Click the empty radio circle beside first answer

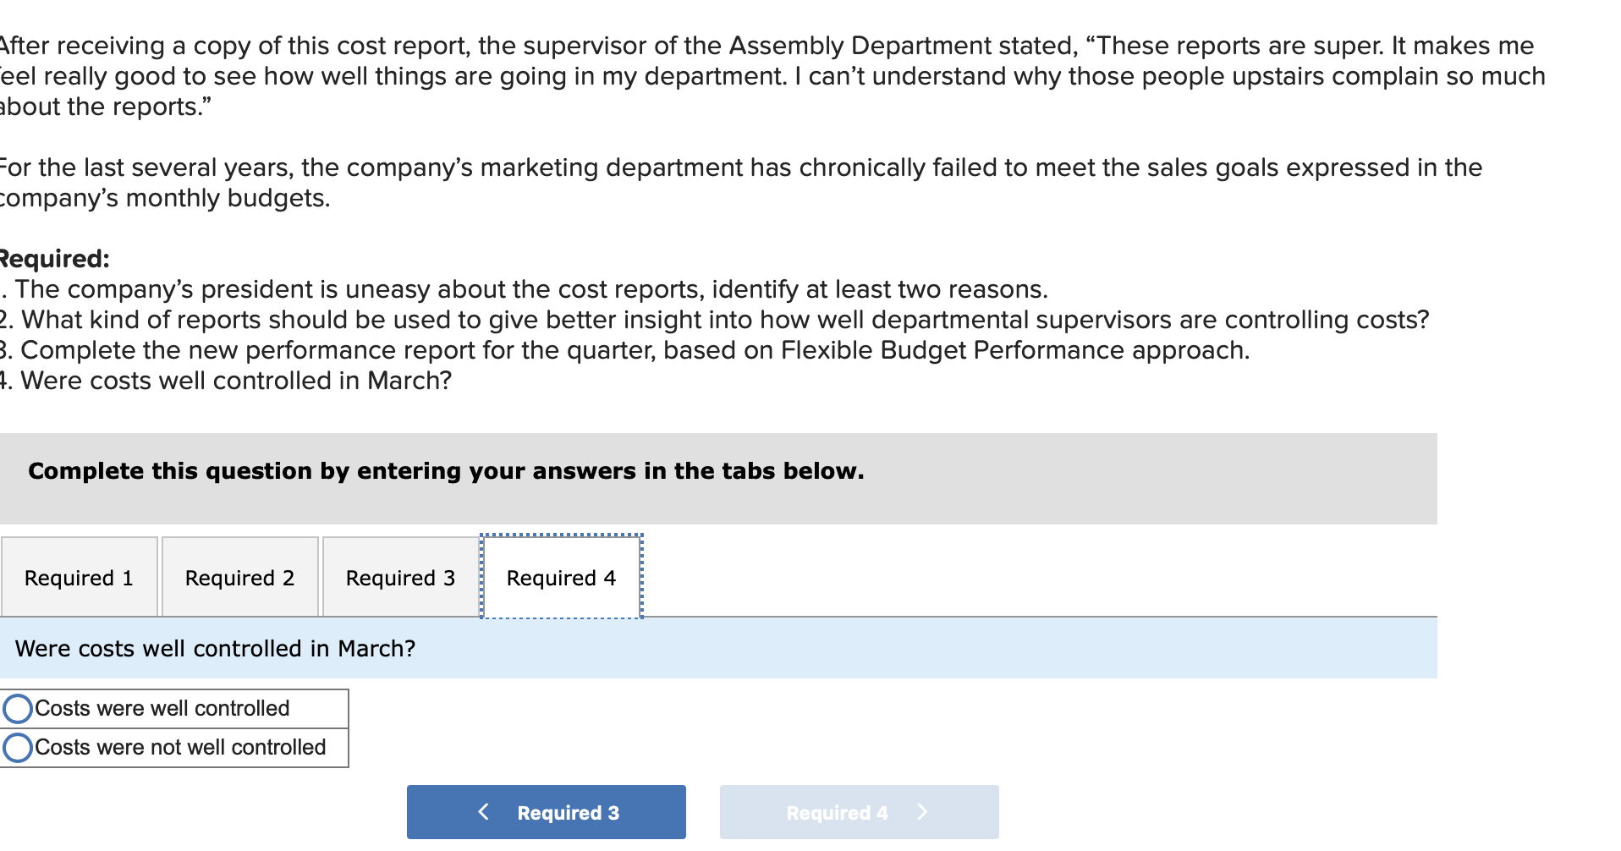tap(18, 708)
